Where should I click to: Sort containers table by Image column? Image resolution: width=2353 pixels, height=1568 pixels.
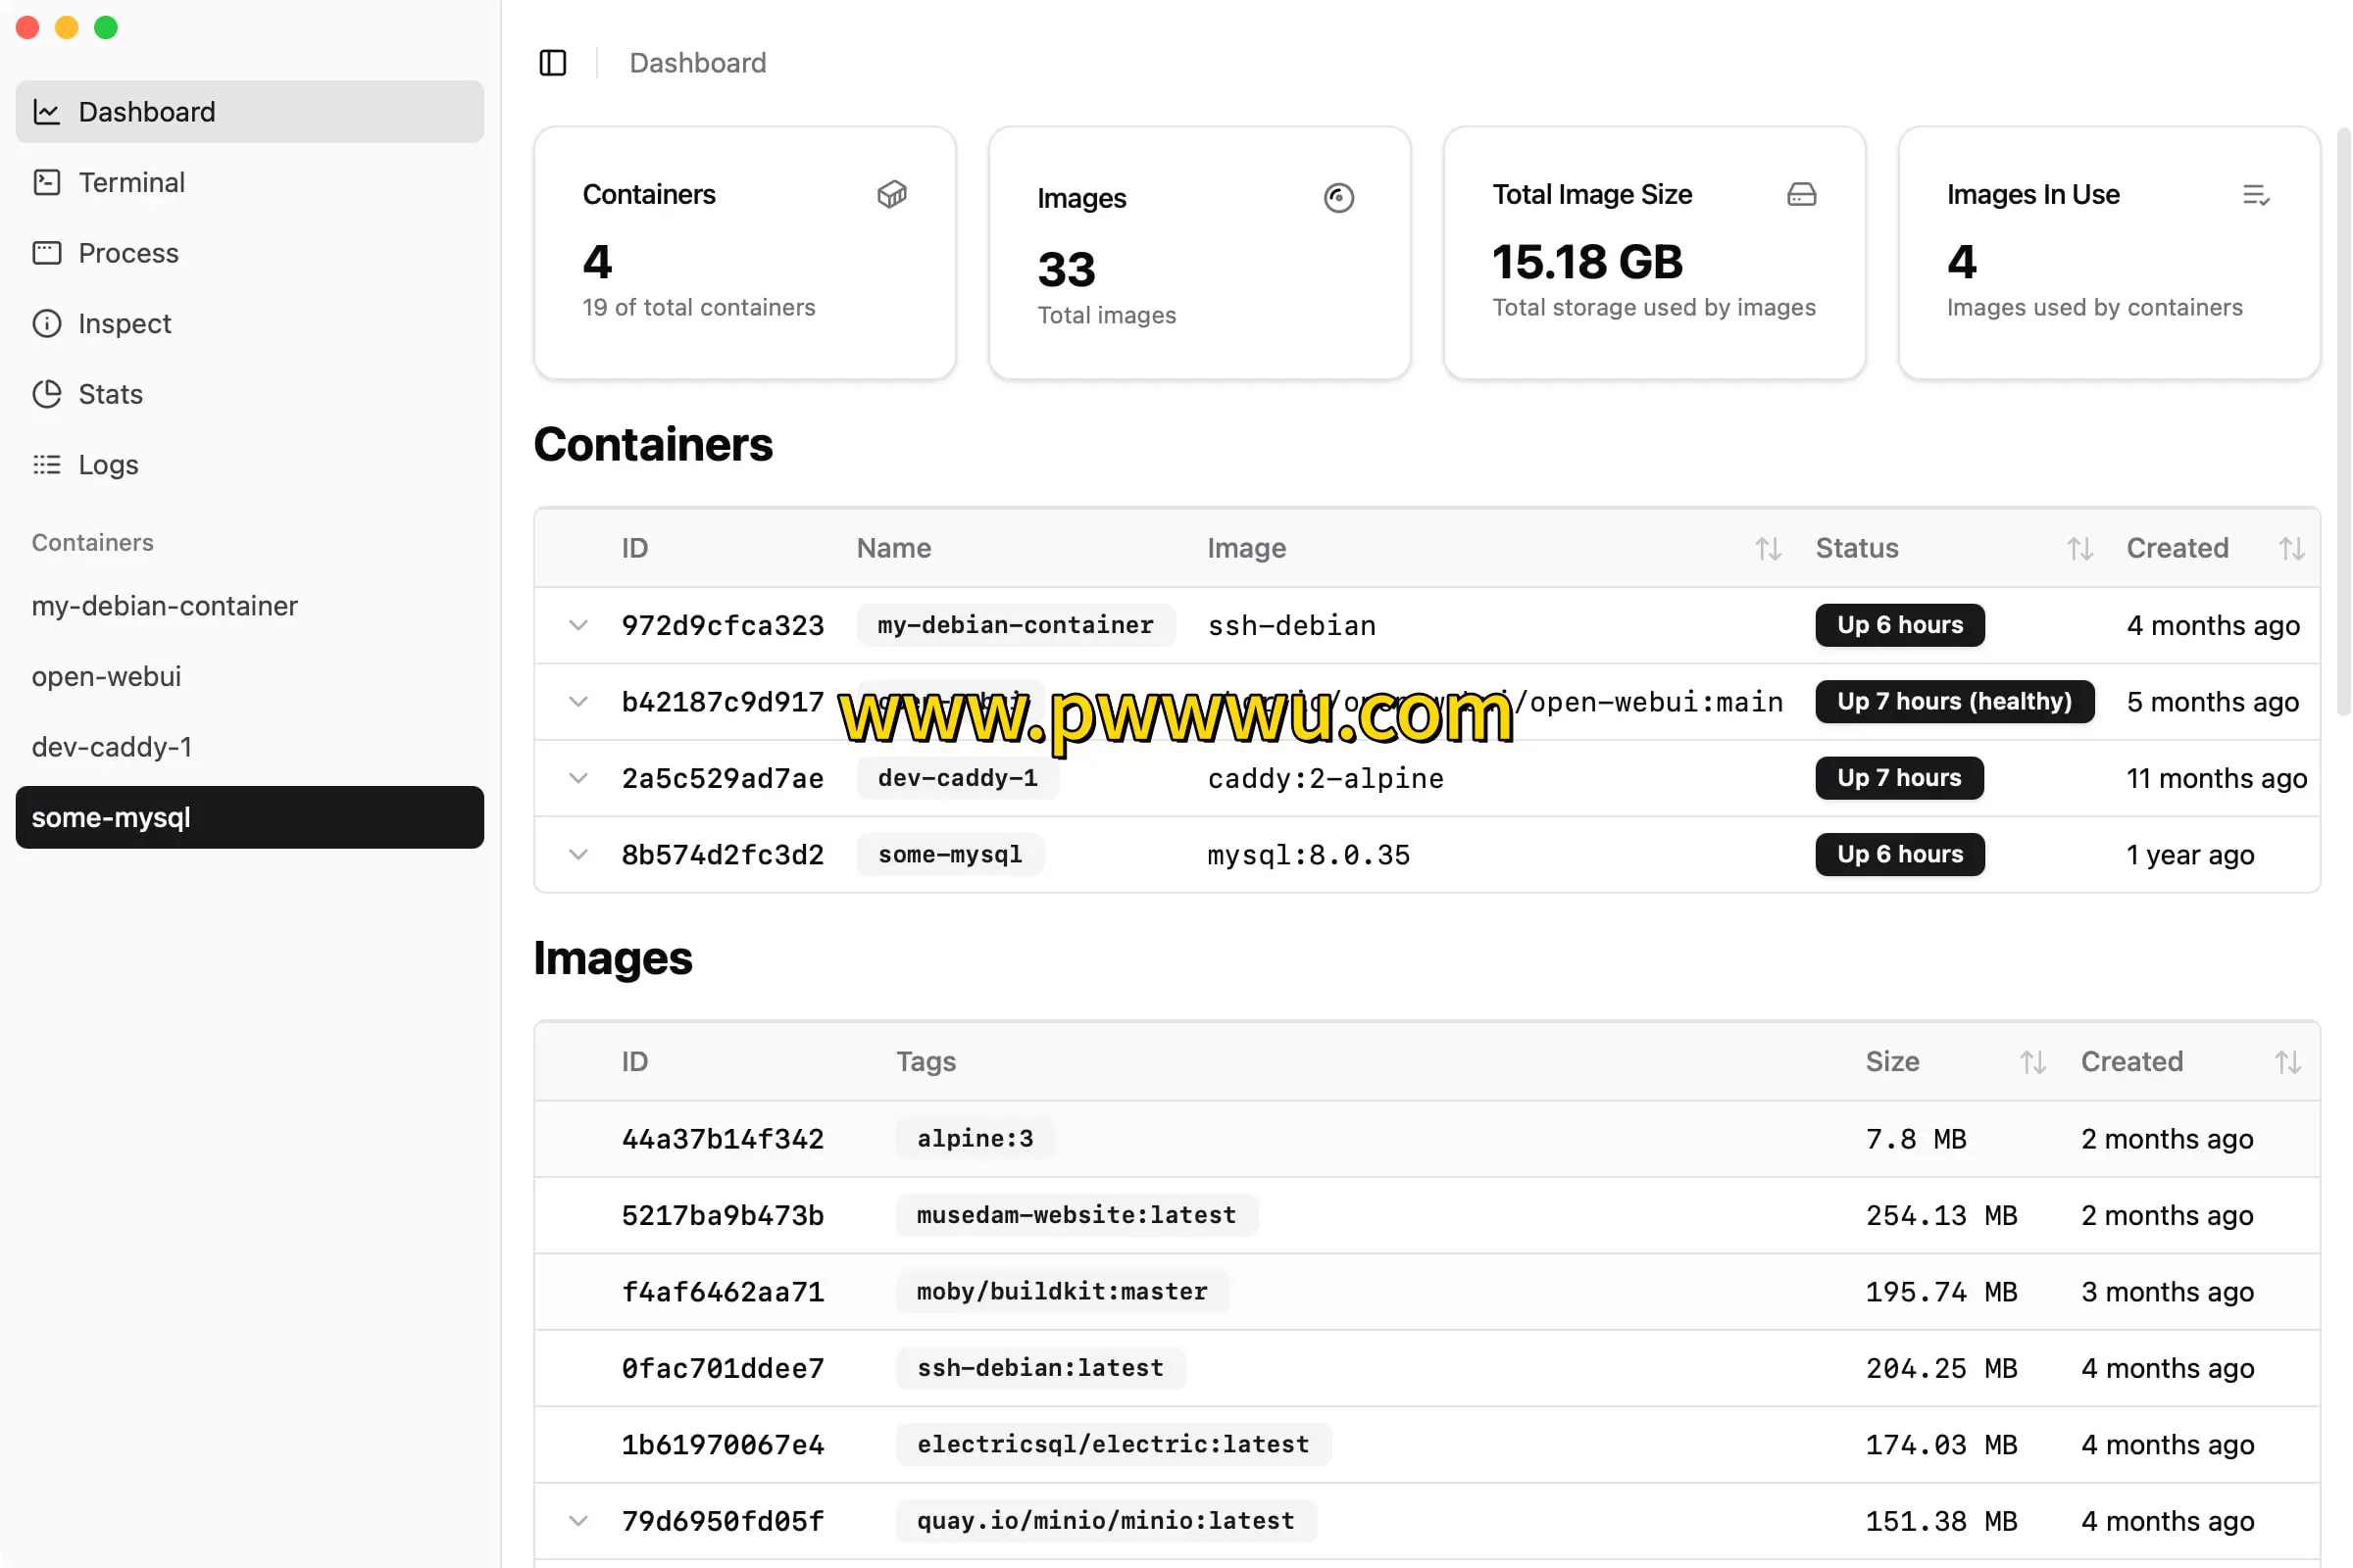tap(1768, 548)
